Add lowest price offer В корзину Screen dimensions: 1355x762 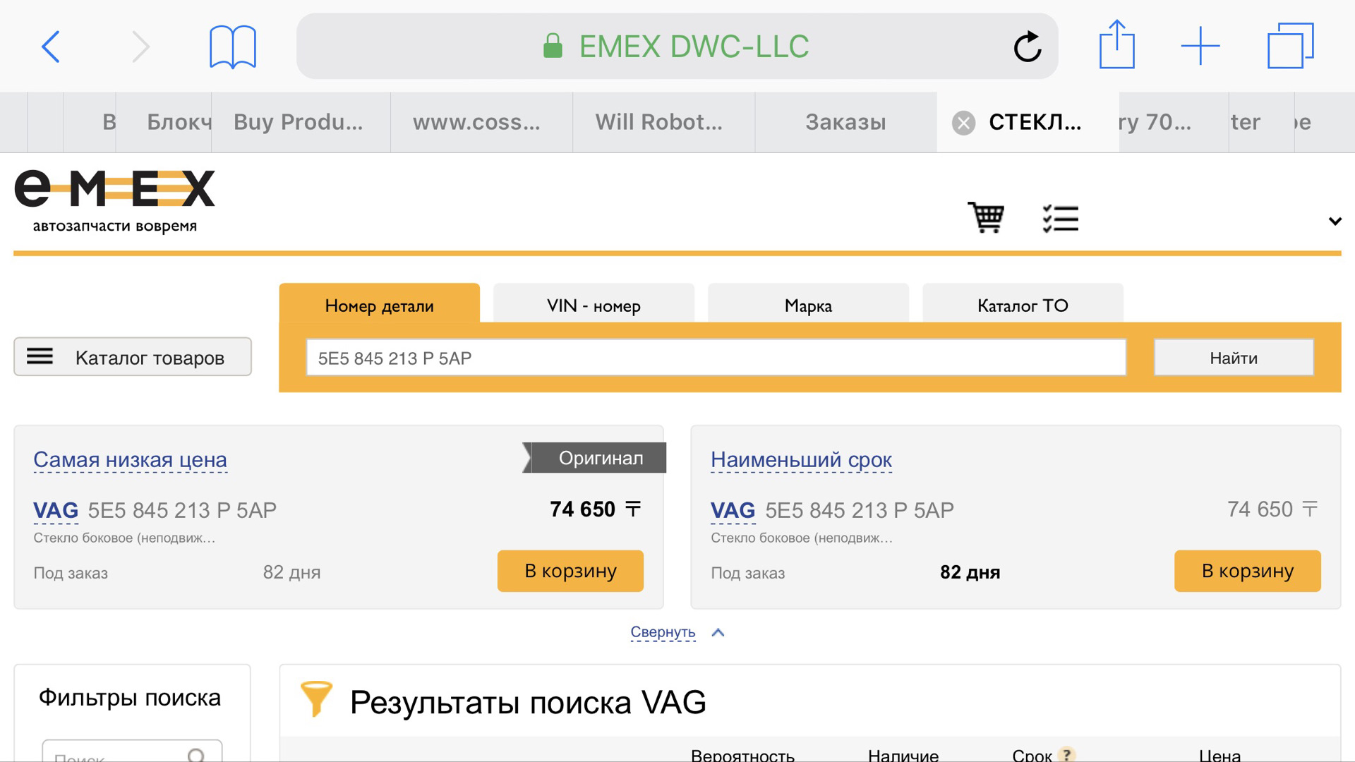(x=570, y=571)
